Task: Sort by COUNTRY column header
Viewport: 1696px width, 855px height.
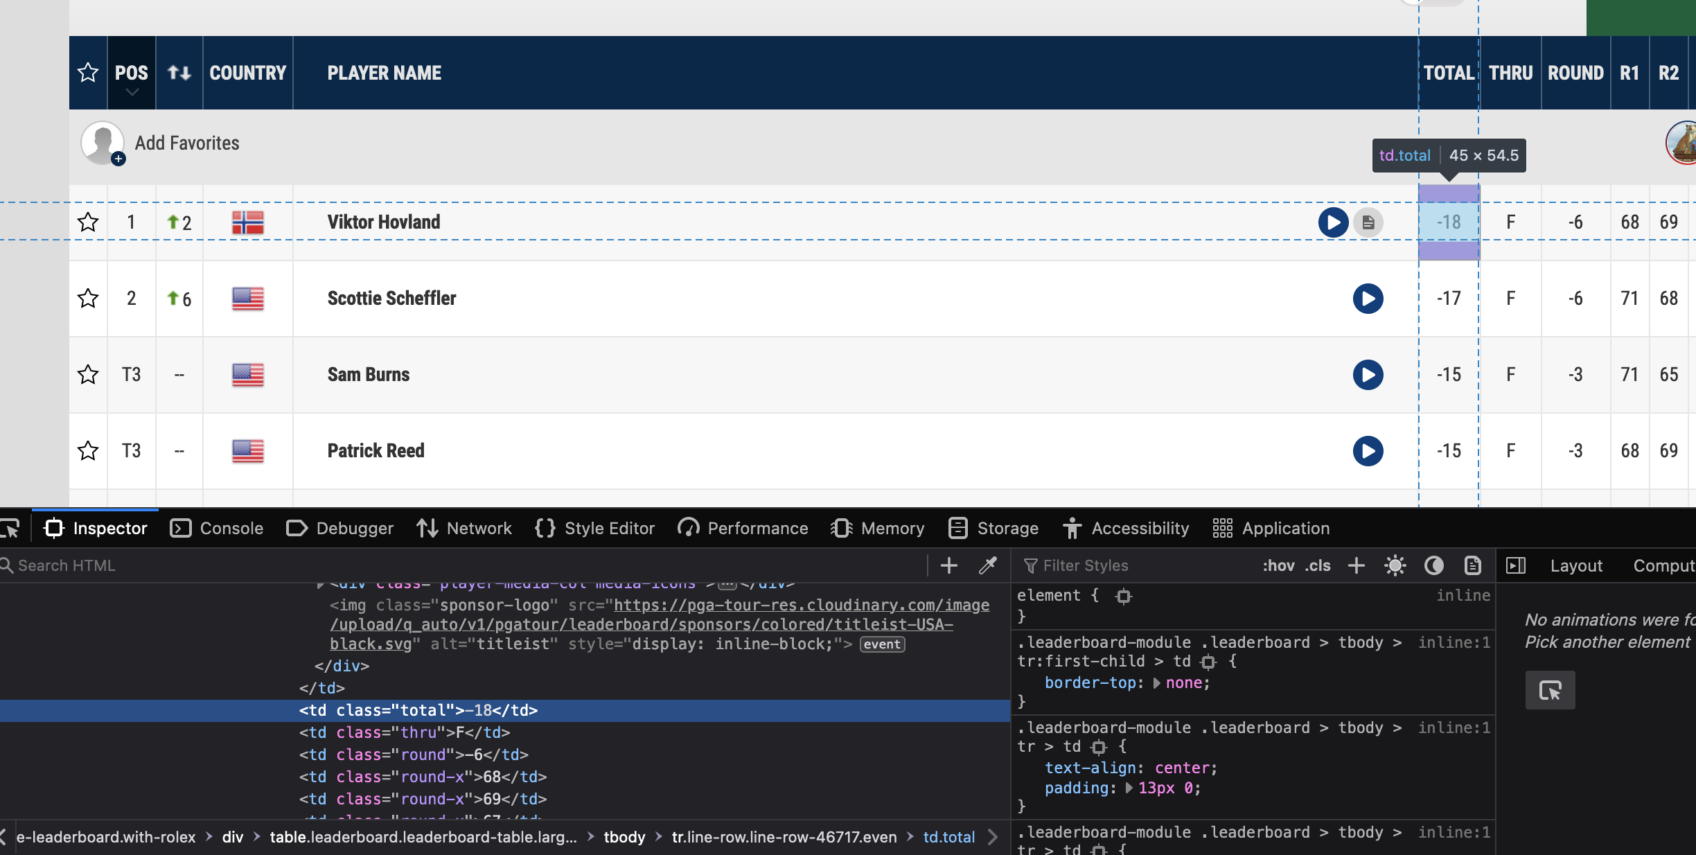Action: tap(248, 73)
